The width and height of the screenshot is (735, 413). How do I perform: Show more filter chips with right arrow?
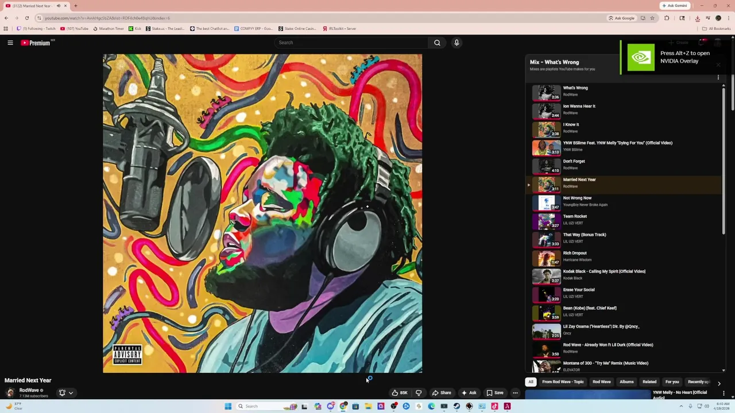tap(719, 383)
